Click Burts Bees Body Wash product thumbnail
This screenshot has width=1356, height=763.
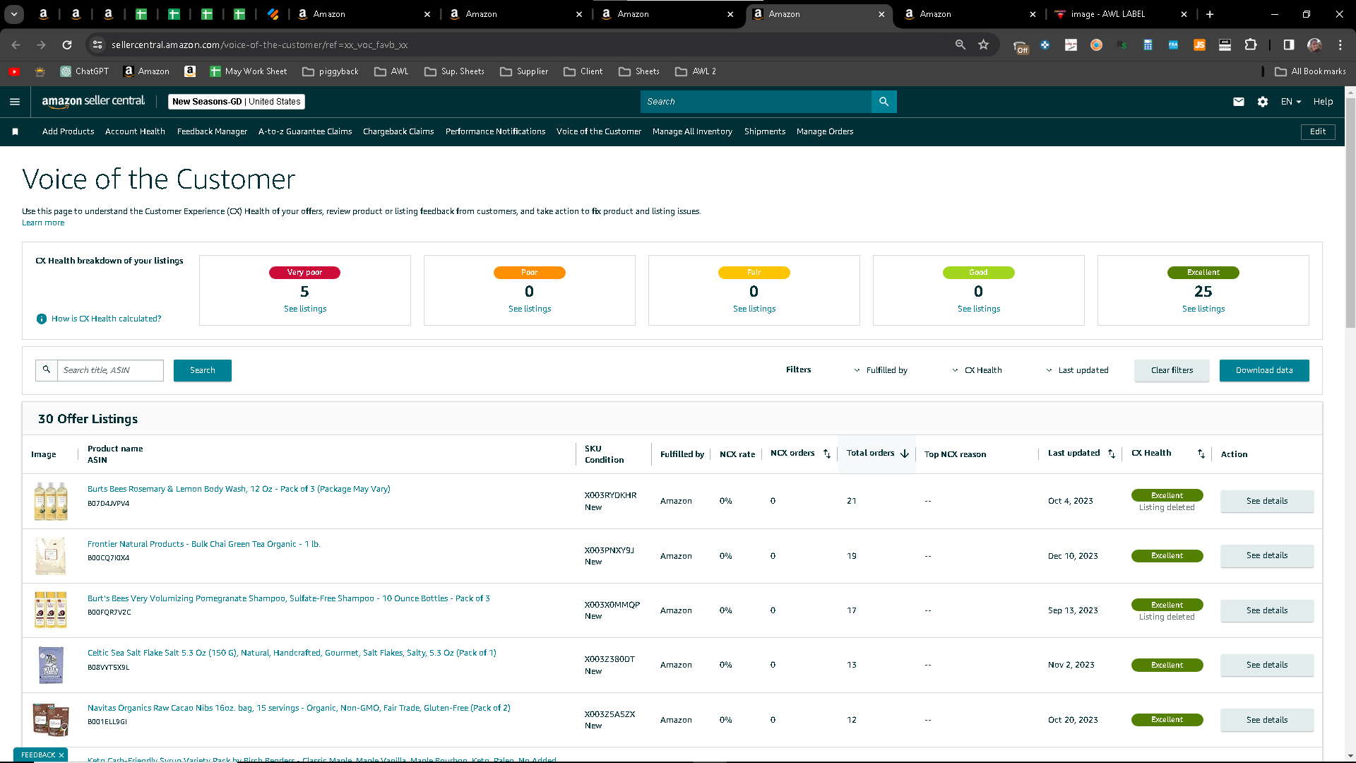(x=51, y=501)
